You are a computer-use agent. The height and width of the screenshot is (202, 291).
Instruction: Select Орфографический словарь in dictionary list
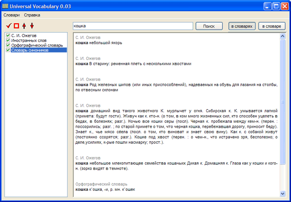coord(37,45)
